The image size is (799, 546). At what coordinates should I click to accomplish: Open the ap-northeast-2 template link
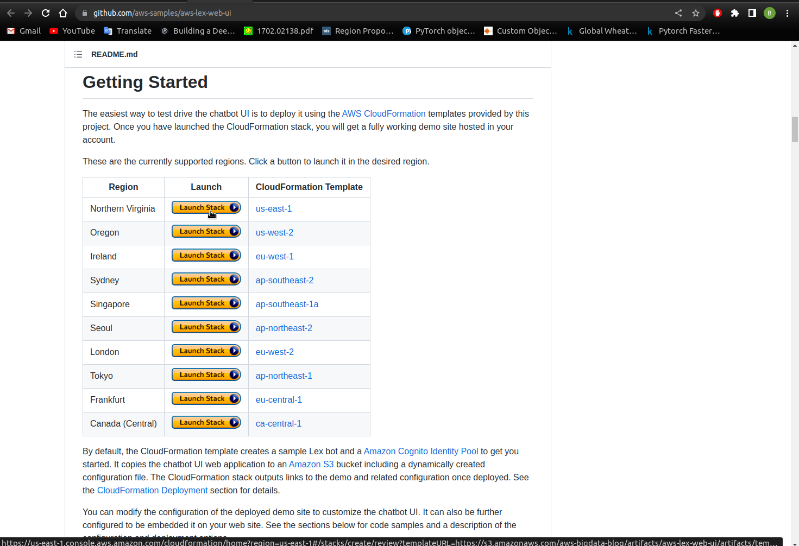[284, 328]
